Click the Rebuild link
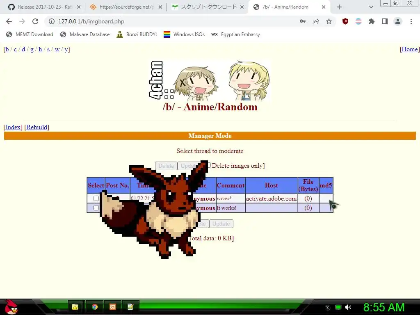This screenshot has width=420, height=315. pos(37,127)
